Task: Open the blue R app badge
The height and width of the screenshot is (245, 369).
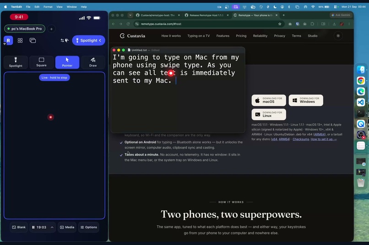Action: point(8,41)
